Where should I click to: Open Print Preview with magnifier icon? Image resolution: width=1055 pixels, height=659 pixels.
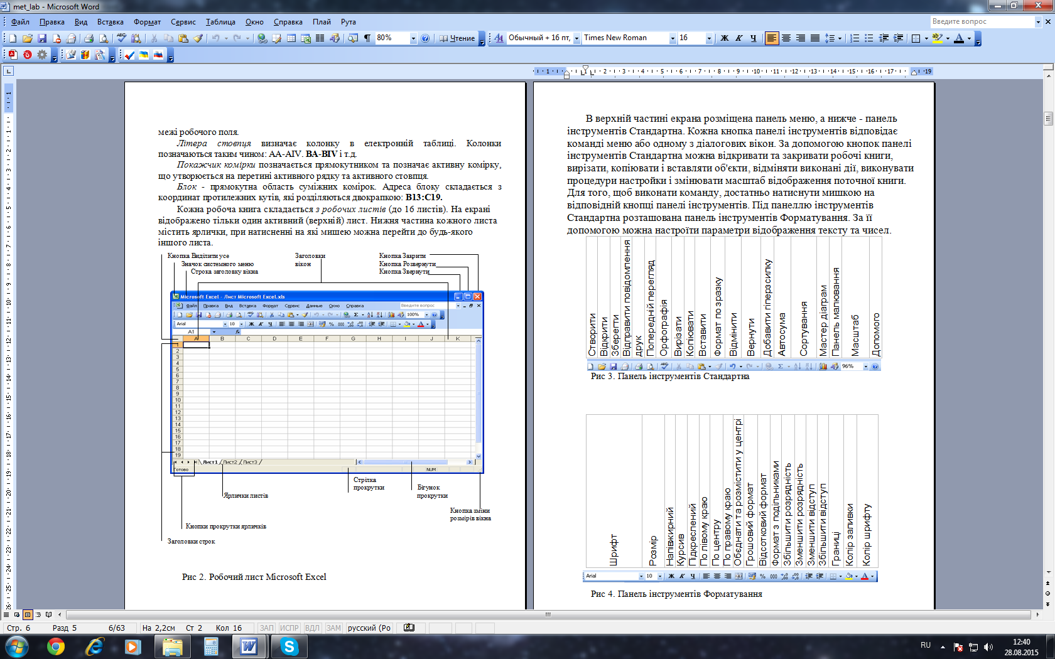(x=104, y=38)
